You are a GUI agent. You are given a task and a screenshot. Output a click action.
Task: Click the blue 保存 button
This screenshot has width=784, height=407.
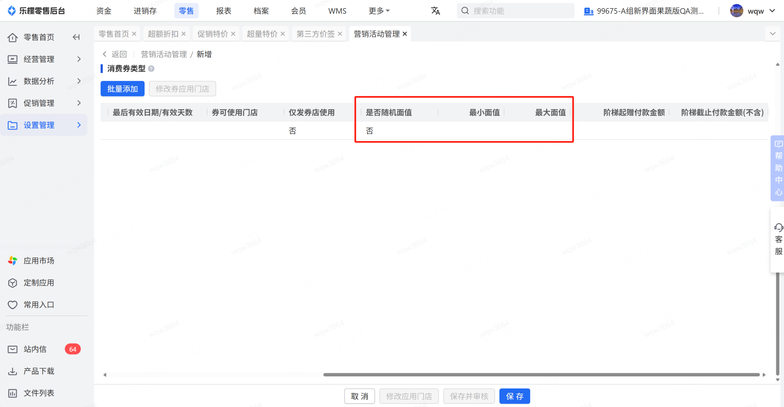(x=514, y=396)
